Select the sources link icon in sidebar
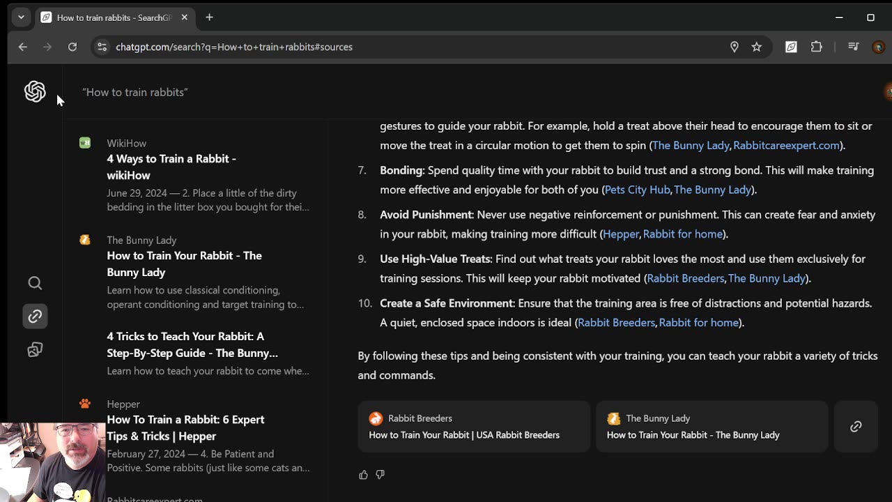The width and height of the screenshot is (892, 502). coord(35,317)
